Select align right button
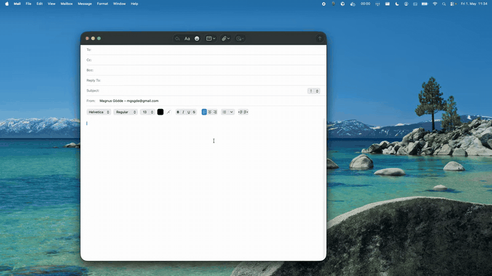The width and height of the screenshot is (492, 276). click(215, 112)
